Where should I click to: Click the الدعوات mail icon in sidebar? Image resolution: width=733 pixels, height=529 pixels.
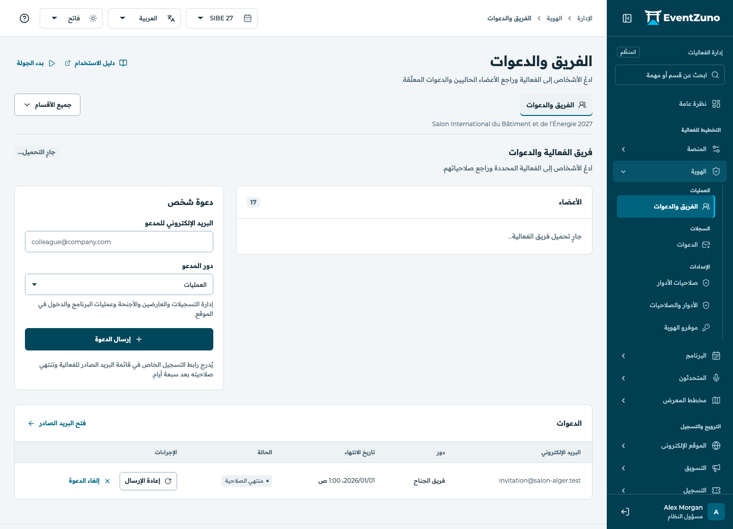[x=706, y=245]
